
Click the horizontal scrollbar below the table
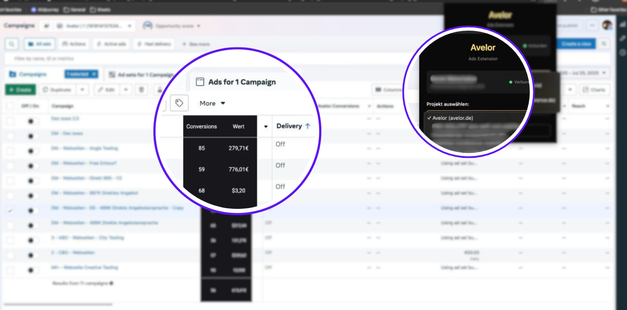(x=58, y=304)
